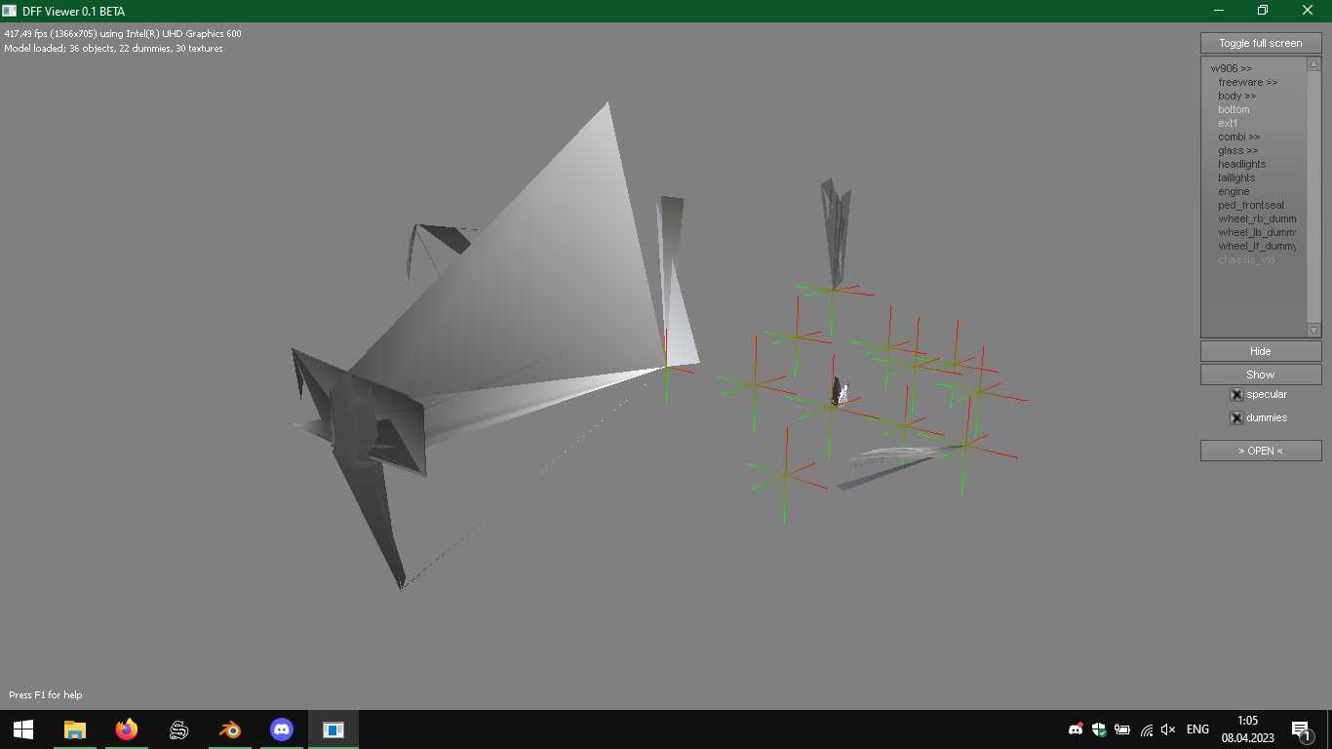Click the > OPEN < button
Screen dimensions: 1332x749
pos(1261,451)
